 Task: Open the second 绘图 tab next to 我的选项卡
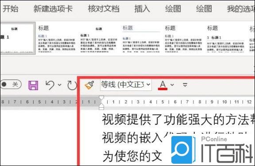coord(204,8)
